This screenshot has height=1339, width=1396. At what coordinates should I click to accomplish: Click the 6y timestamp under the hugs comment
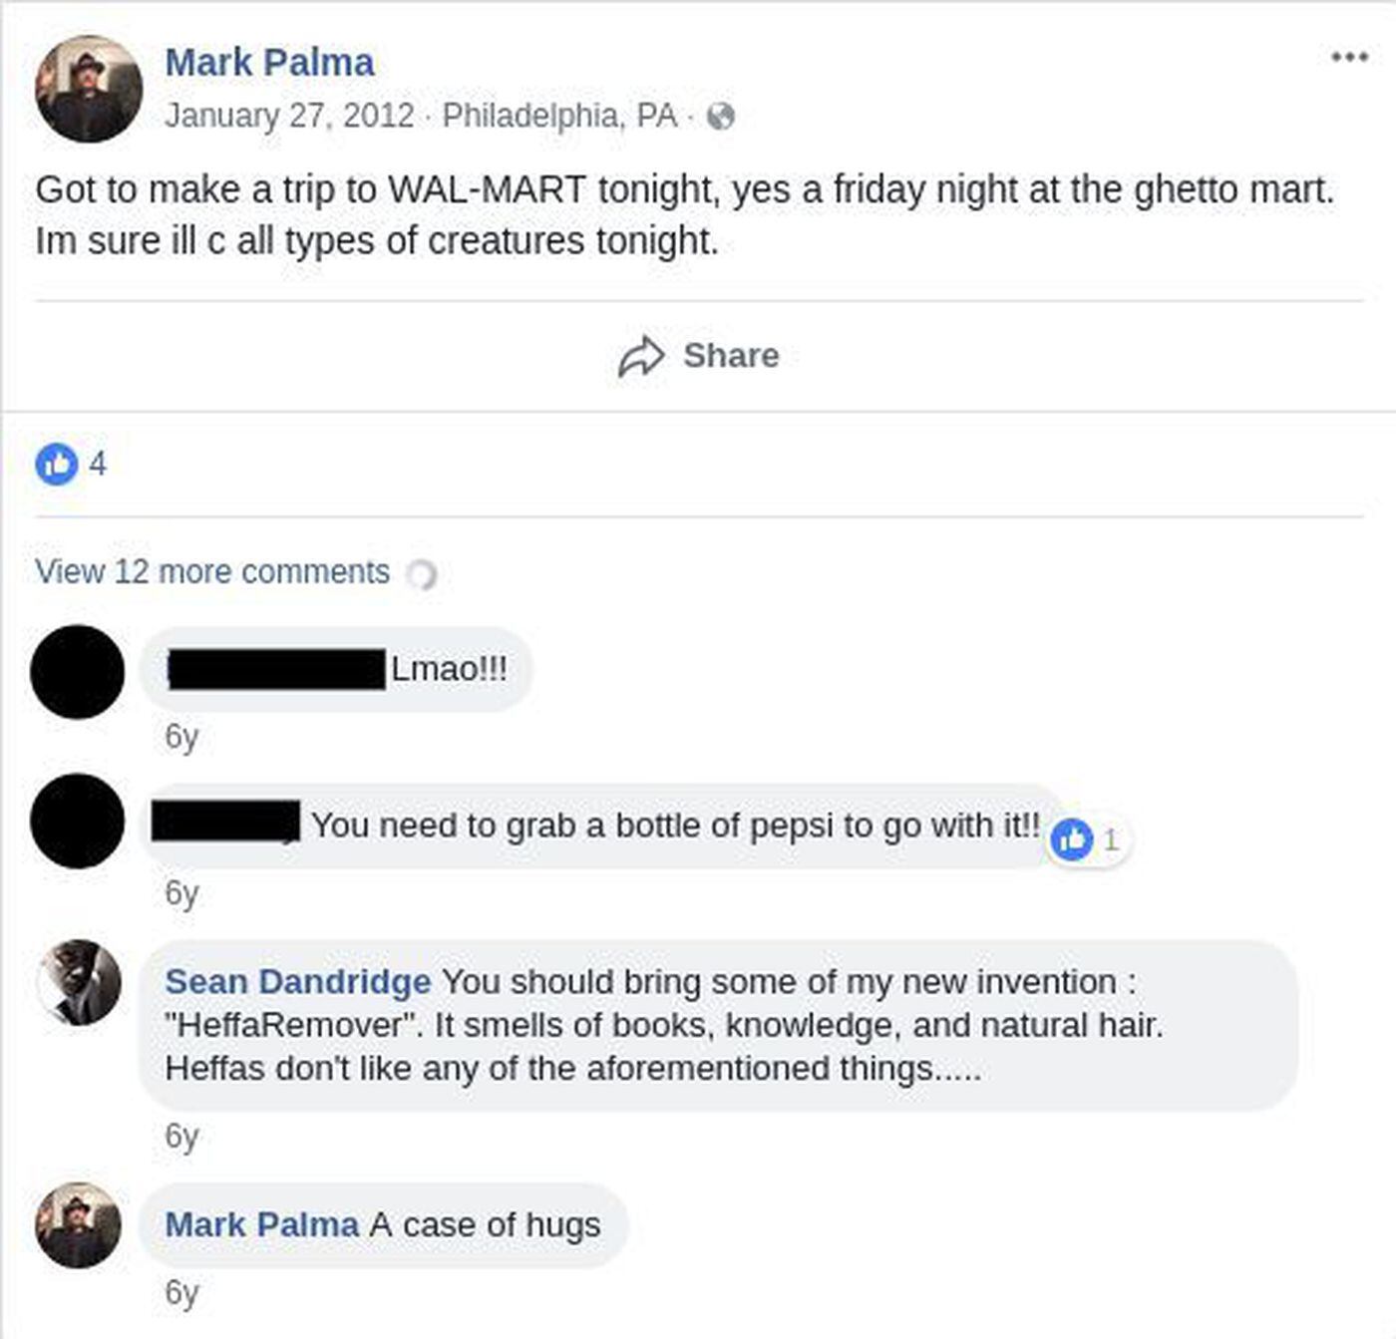click(x=181, y=1292)
